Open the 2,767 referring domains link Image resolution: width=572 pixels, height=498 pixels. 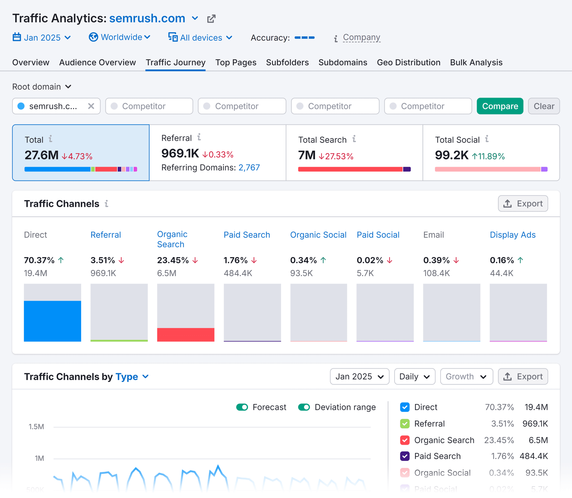coord(249,167)
